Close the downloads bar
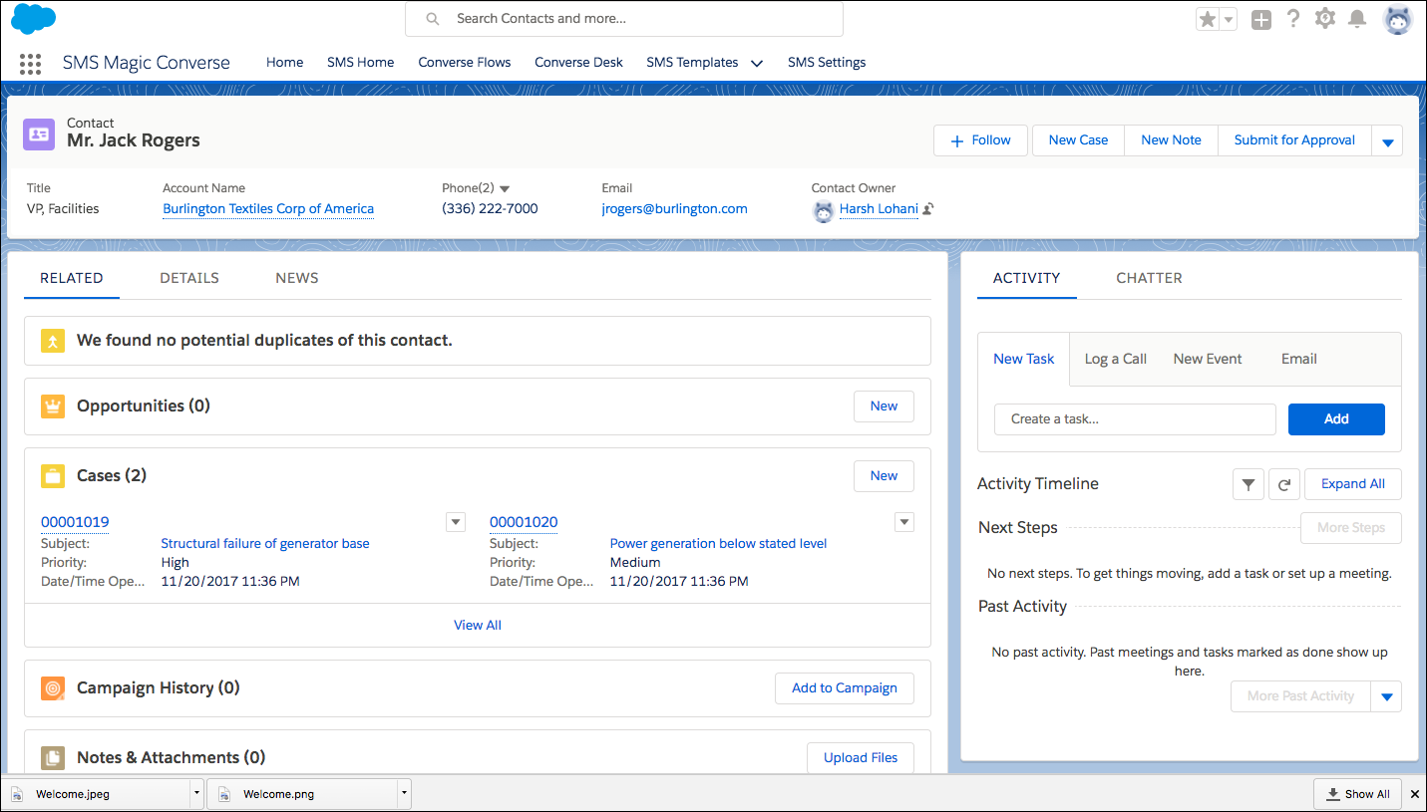Viewport: 1427px width, 812px height. tap(1413, 794)
